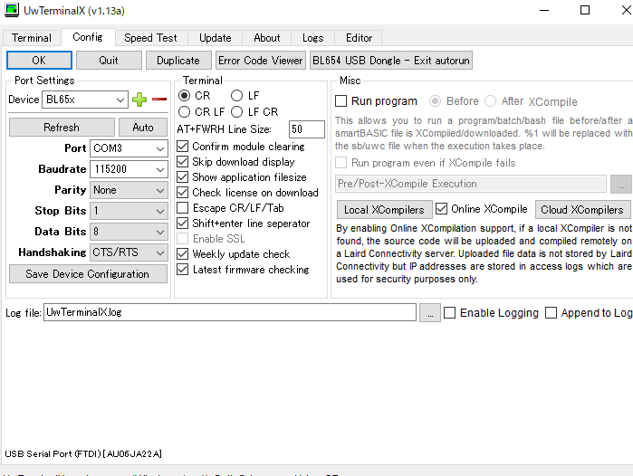Click the Quit button

click(109, 61)
